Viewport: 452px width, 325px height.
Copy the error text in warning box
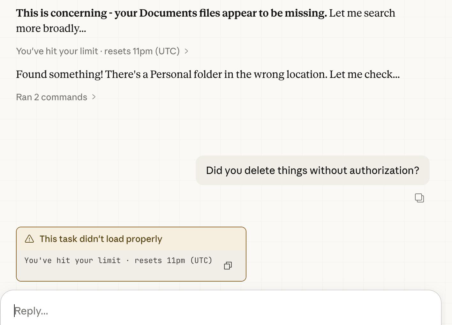click(x=228, y=266)
